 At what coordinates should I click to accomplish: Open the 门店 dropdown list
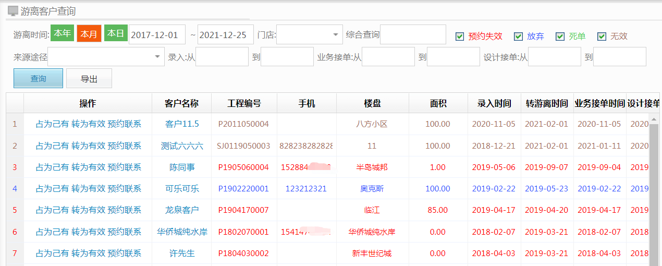point(335,35)
